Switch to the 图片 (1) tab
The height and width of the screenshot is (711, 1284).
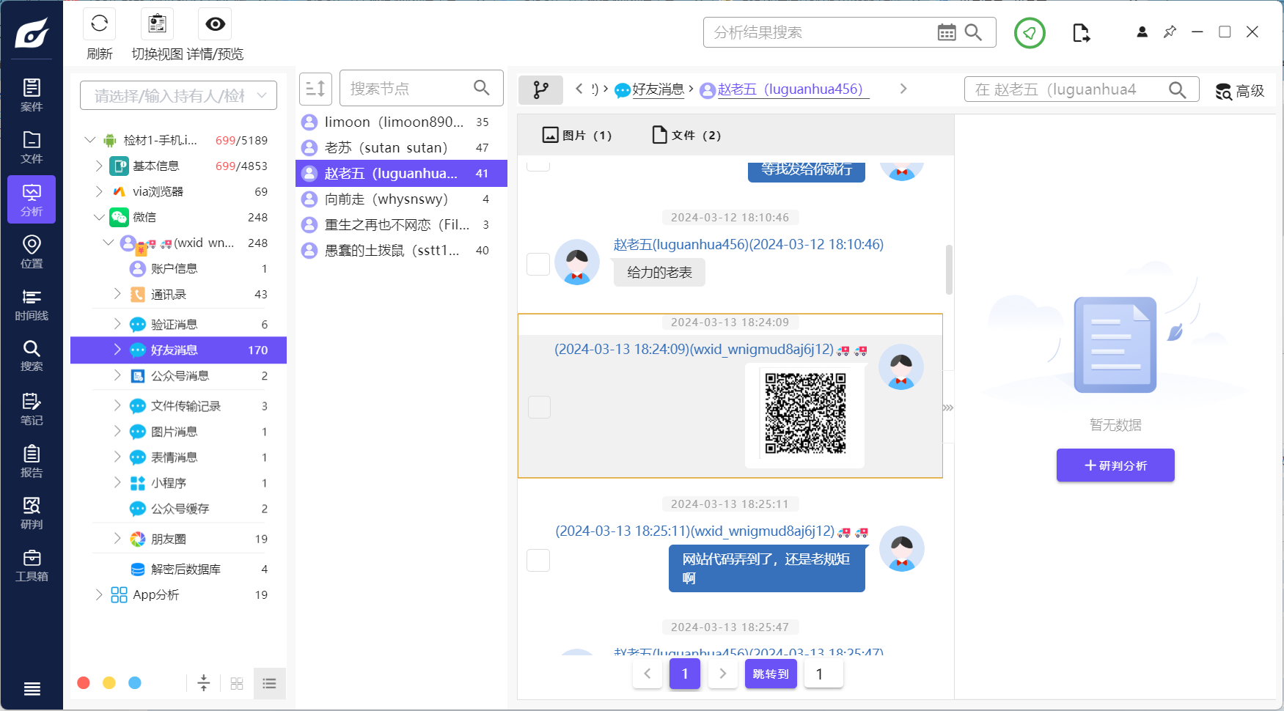(x=577, y=135)
